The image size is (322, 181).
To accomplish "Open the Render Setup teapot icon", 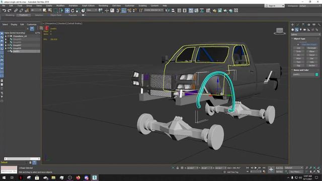I will (x=214, y=11).
